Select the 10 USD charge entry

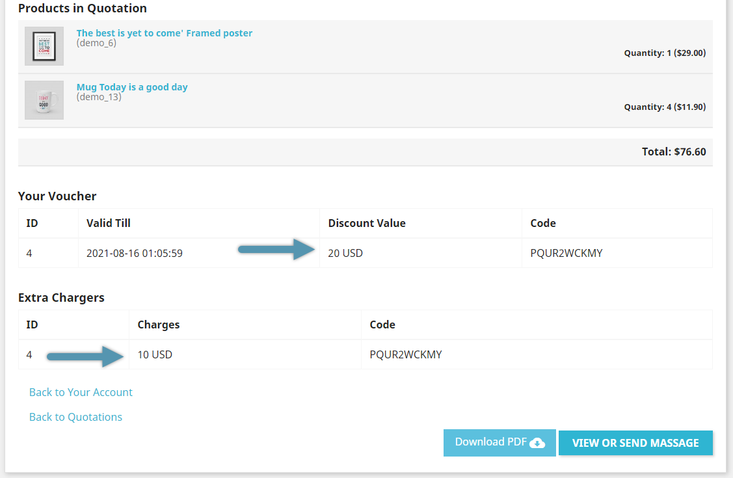click(153, 354)
